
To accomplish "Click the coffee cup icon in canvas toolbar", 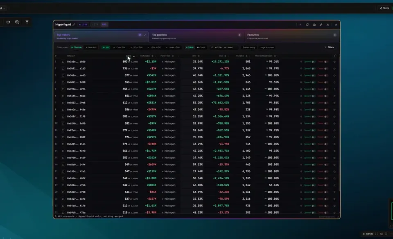I will (x=8, y=22).
